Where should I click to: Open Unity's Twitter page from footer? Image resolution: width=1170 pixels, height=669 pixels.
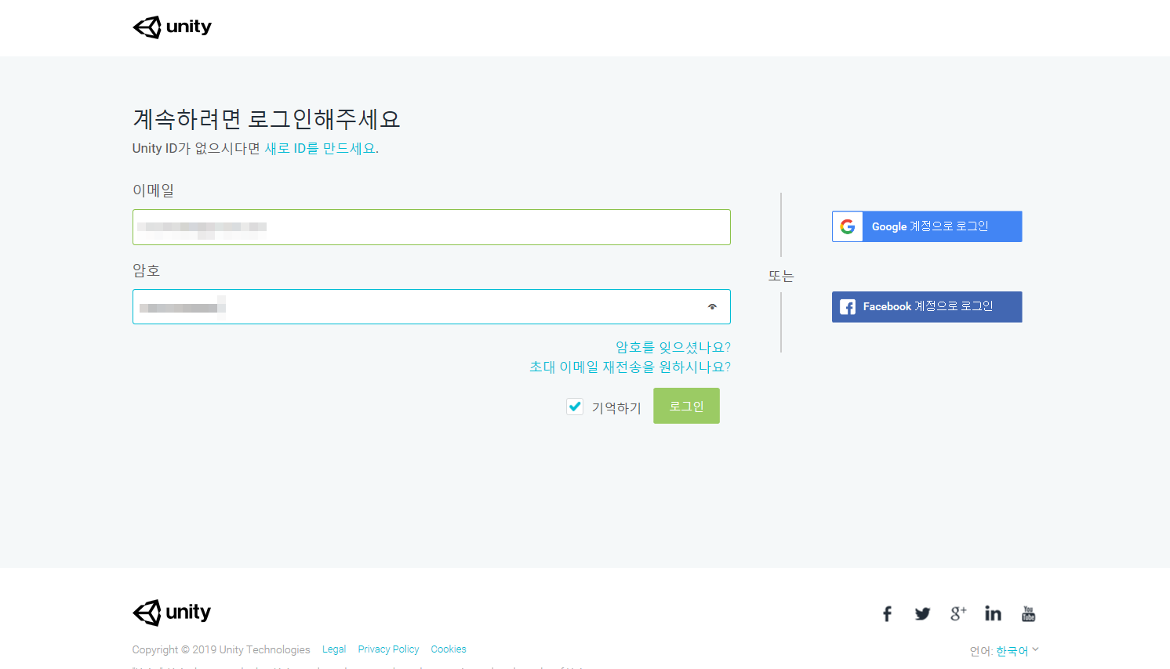point(922,613)
